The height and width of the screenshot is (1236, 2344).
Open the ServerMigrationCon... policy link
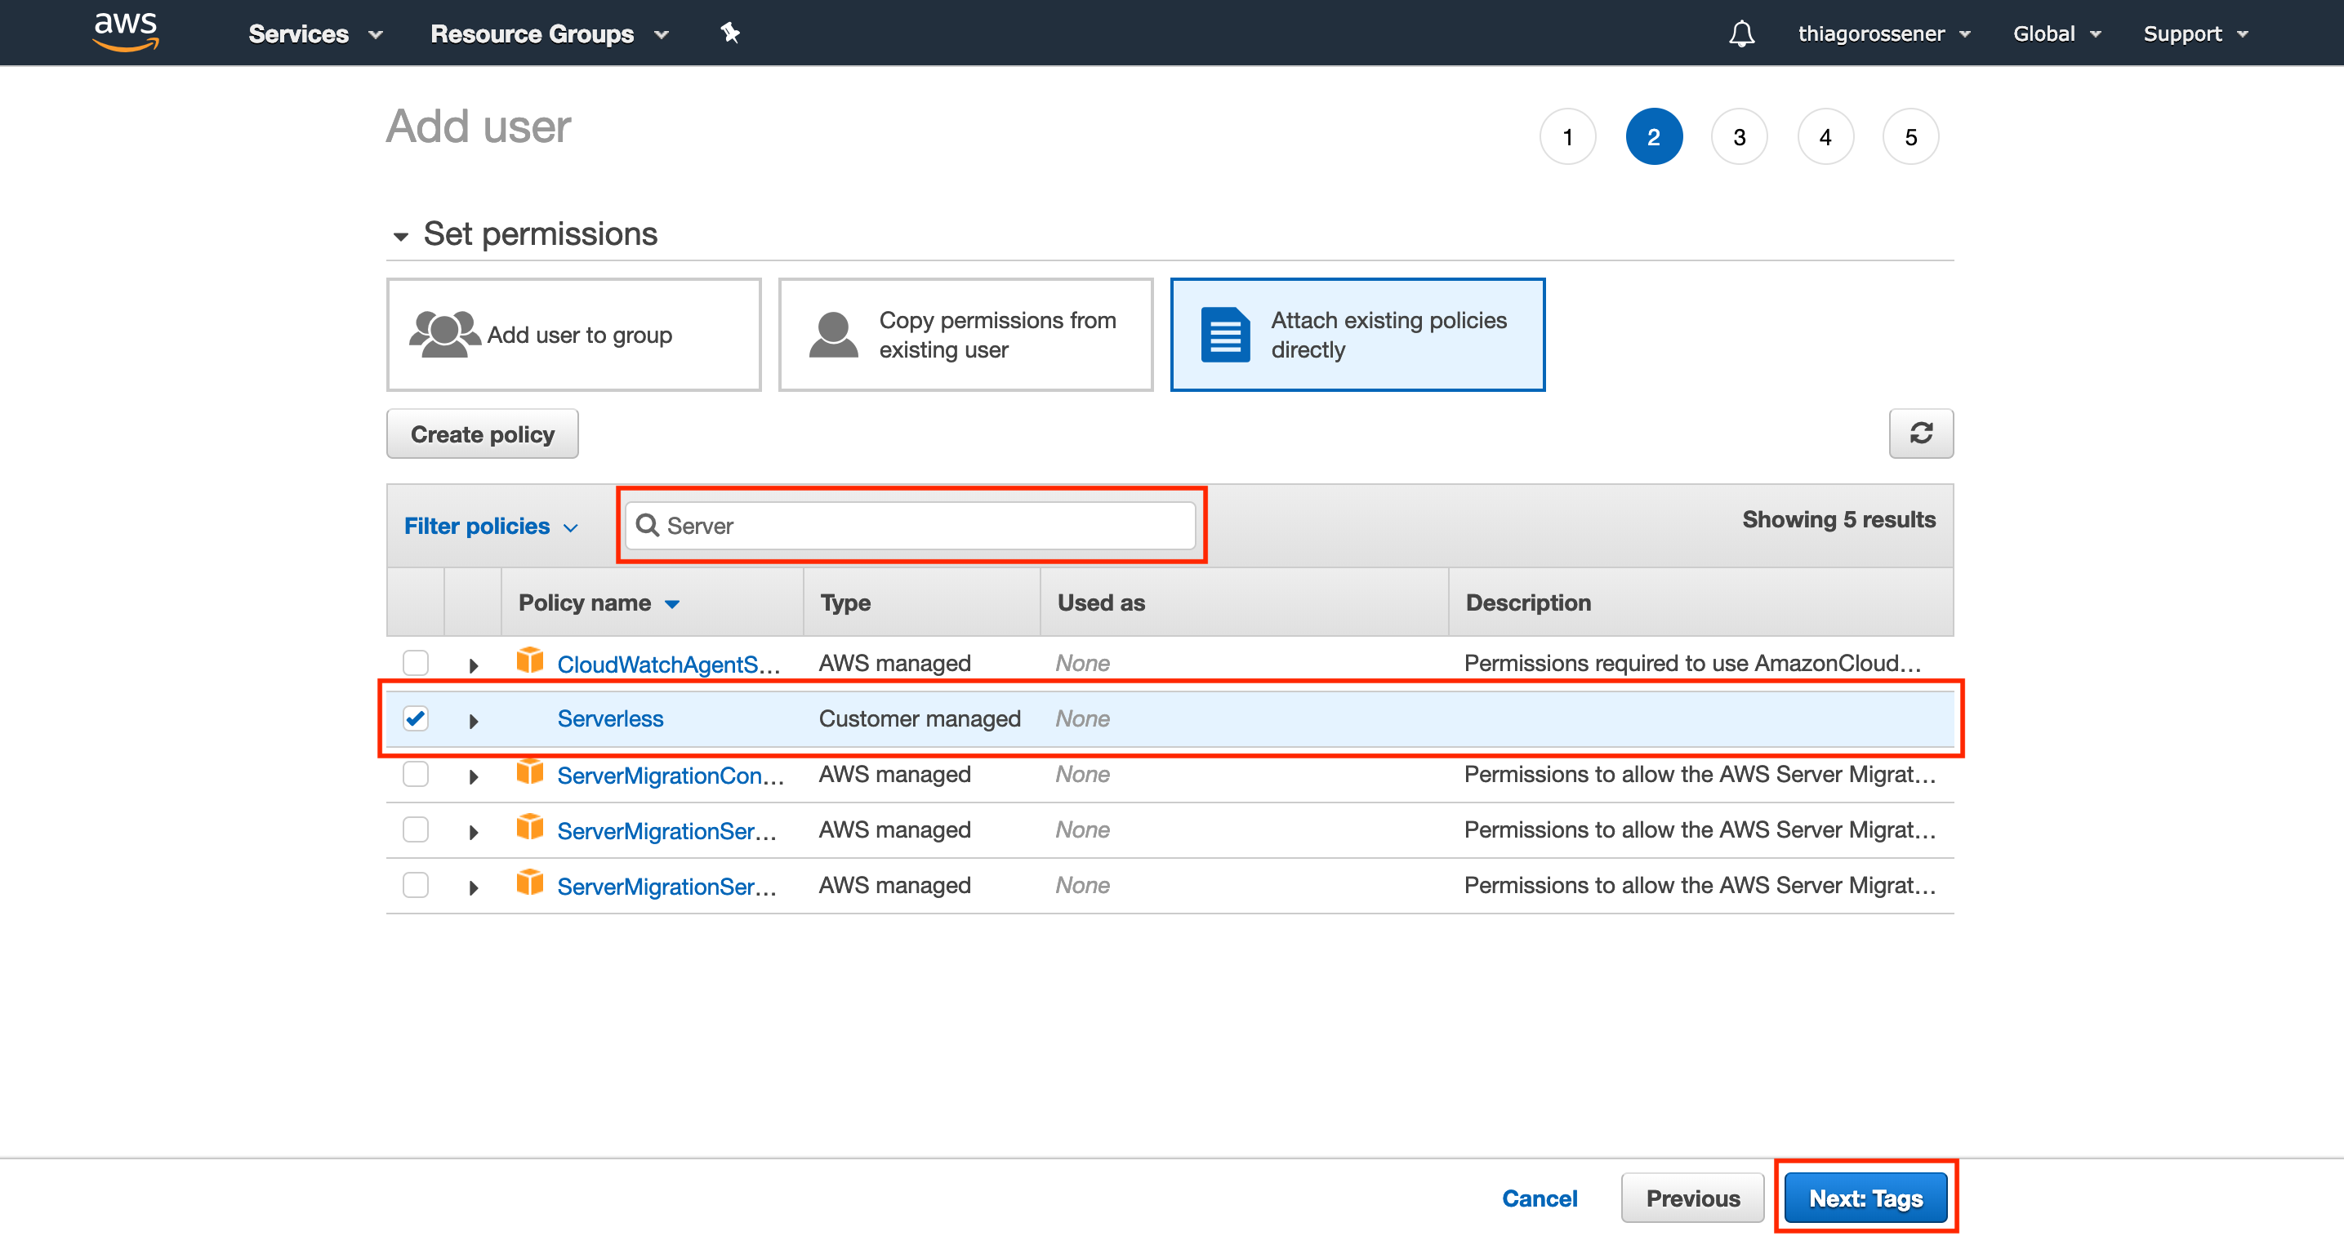tap(671, 775)
